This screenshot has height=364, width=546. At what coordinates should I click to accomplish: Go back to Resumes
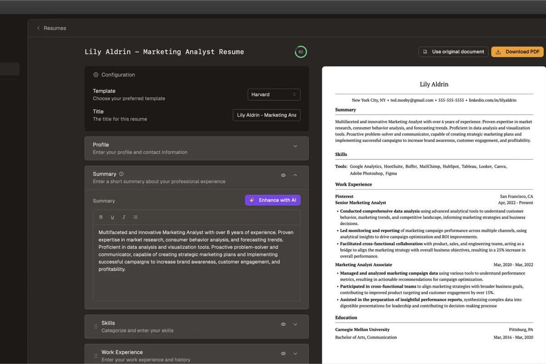click(x=51, y=28)
